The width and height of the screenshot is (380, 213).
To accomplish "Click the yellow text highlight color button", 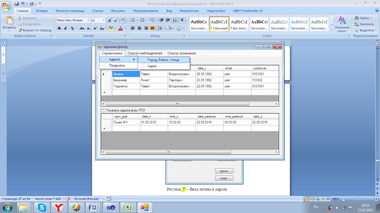I will pyautogui.click(x=111, y=28).
